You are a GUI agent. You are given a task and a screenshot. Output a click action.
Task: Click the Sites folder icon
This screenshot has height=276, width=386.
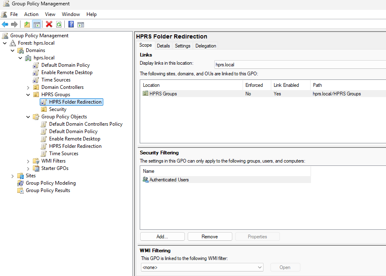coord(20,176)
